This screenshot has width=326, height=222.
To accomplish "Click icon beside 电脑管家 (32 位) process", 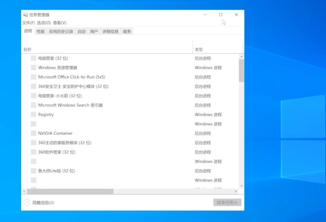I will pyautogui.click(x=33, y=58).
